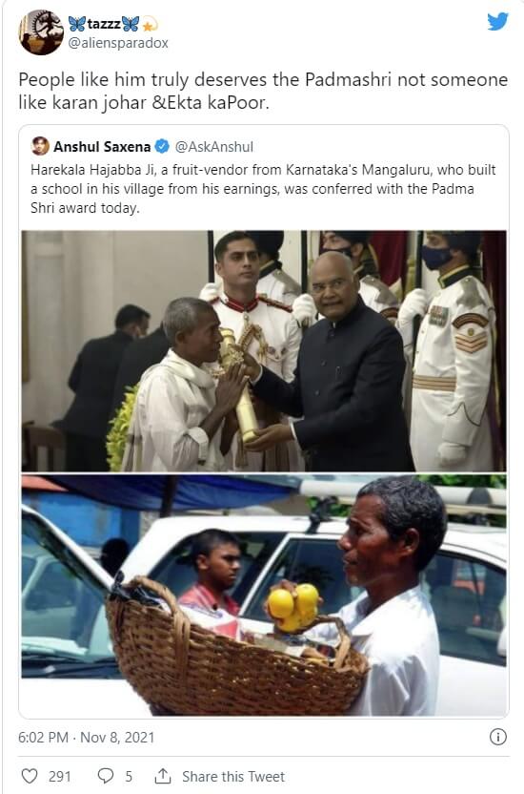Open tazzz profile avatar
Image resolution: width=524 pixels, height=794 pixels.
point(41,32)
